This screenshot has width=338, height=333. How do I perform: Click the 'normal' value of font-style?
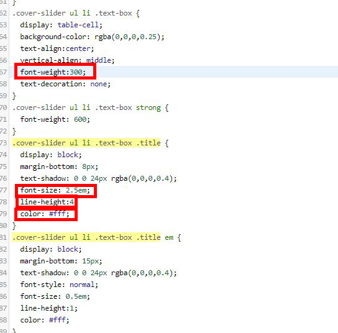pos(82,285)
